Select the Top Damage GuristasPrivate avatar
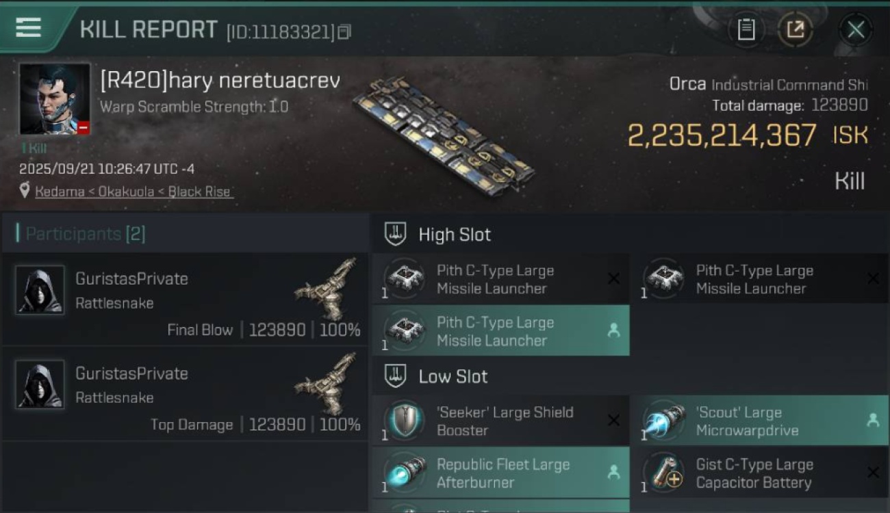Image resolution: width=890 pixels, height=513 pixels. point(40,384)
